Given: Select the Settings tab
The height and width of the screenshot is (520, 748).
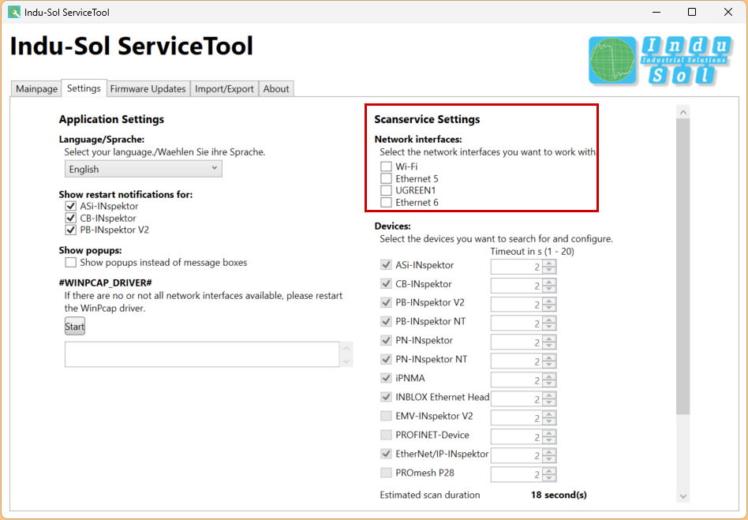Looking at the screenshot, I should tap(84, 88).
